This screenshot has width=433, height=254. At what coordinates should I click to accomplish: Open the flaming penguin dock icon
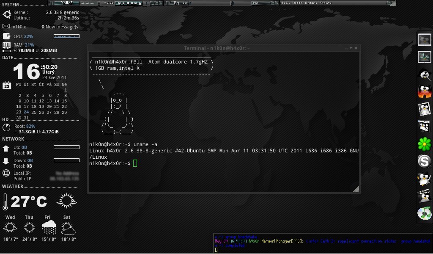(x=424, y=91)
